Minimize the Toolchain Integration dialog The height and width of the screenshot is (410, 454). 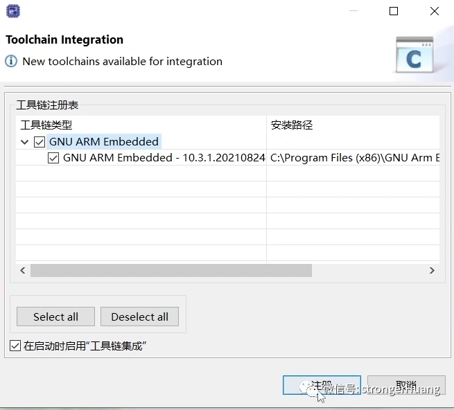[x=353, y=11]
